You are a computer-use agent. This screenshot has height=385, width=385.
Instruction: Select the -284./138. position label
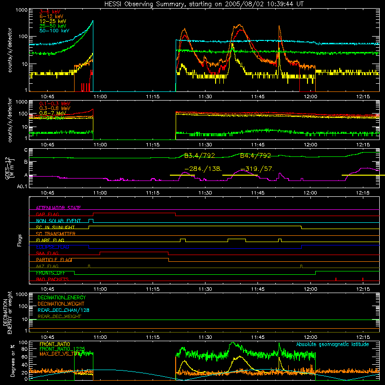click(203, 169)
